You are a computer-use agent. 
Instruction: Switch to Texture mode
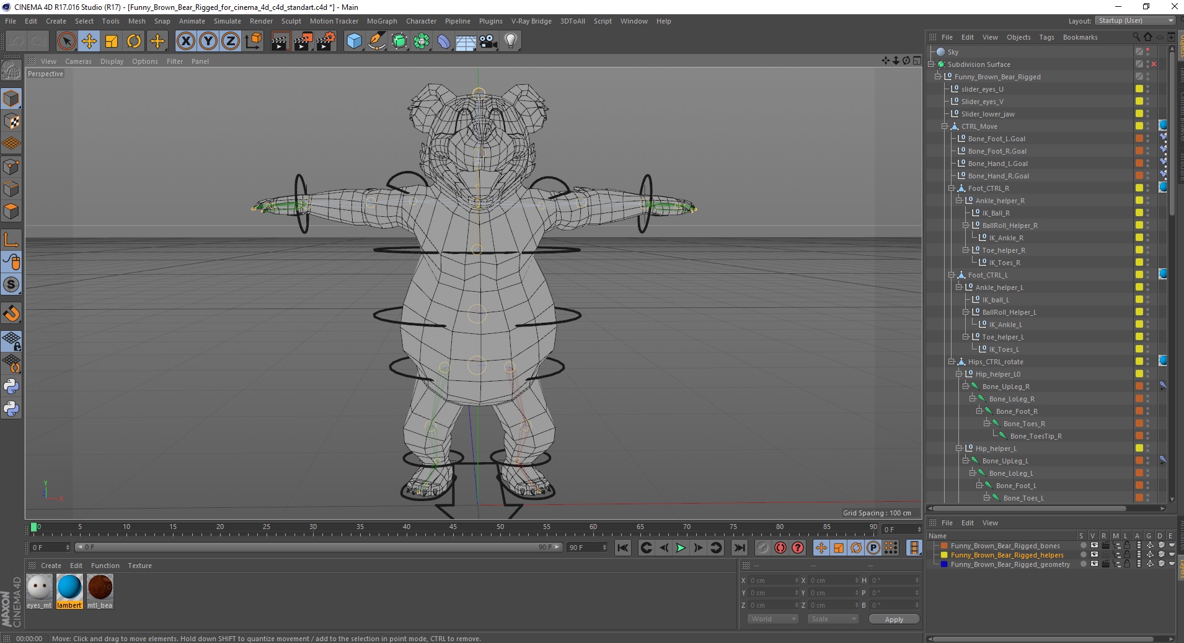click(x=11, y=121)
